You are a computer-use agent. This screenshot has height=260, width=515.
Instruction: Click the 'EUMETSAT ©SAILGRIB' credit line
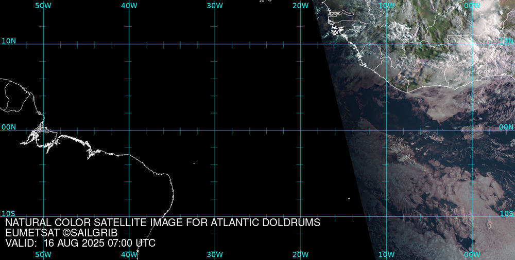coord(61,233)
